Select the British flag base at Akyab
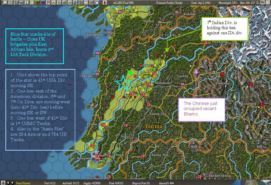This screenshot has height=185, width=271. click(98, 74)
